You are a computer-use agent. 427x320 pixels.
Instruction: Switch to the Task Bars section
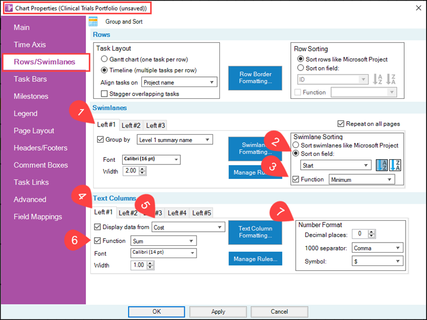[30, 79]
